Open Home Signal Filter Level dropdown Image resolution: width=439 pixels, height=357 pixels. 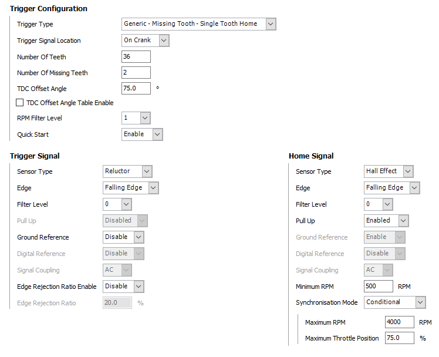379,204
